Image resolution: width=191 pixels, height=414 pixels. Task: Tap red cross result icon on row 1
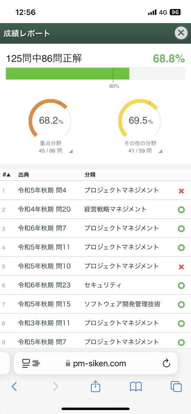click(181, 191)
